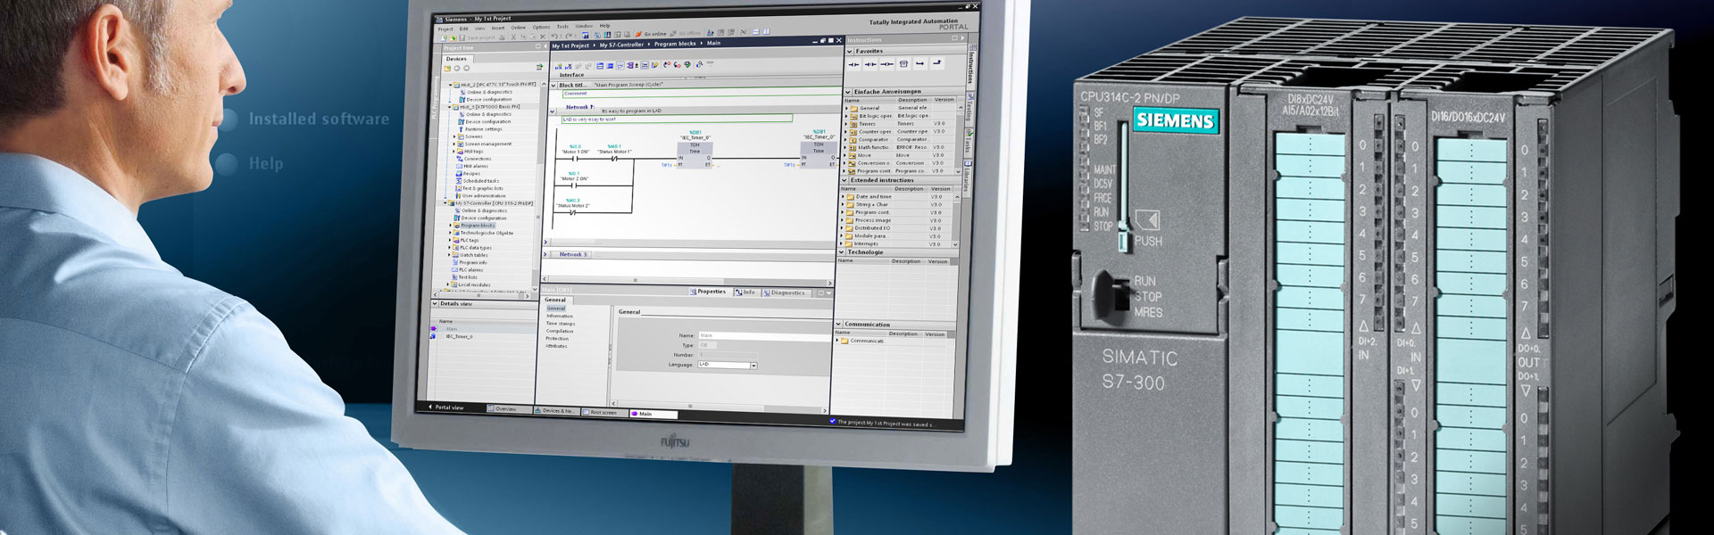Click the Undo icon in the toolbar
The image size is (1714, 535).
click(x=554, y=36)
